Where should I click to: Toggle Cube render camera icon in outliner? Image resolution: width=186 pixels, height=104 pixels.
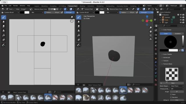(183, 20)
